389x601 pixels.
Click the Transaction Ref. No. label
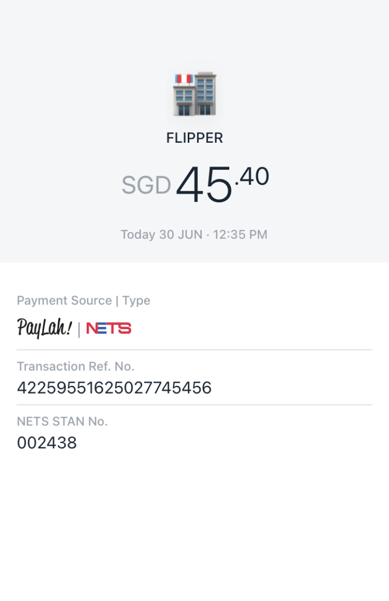(76, 367)
